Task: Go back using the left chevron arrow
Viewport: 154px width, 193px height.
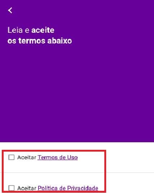Action: [10, 10]
